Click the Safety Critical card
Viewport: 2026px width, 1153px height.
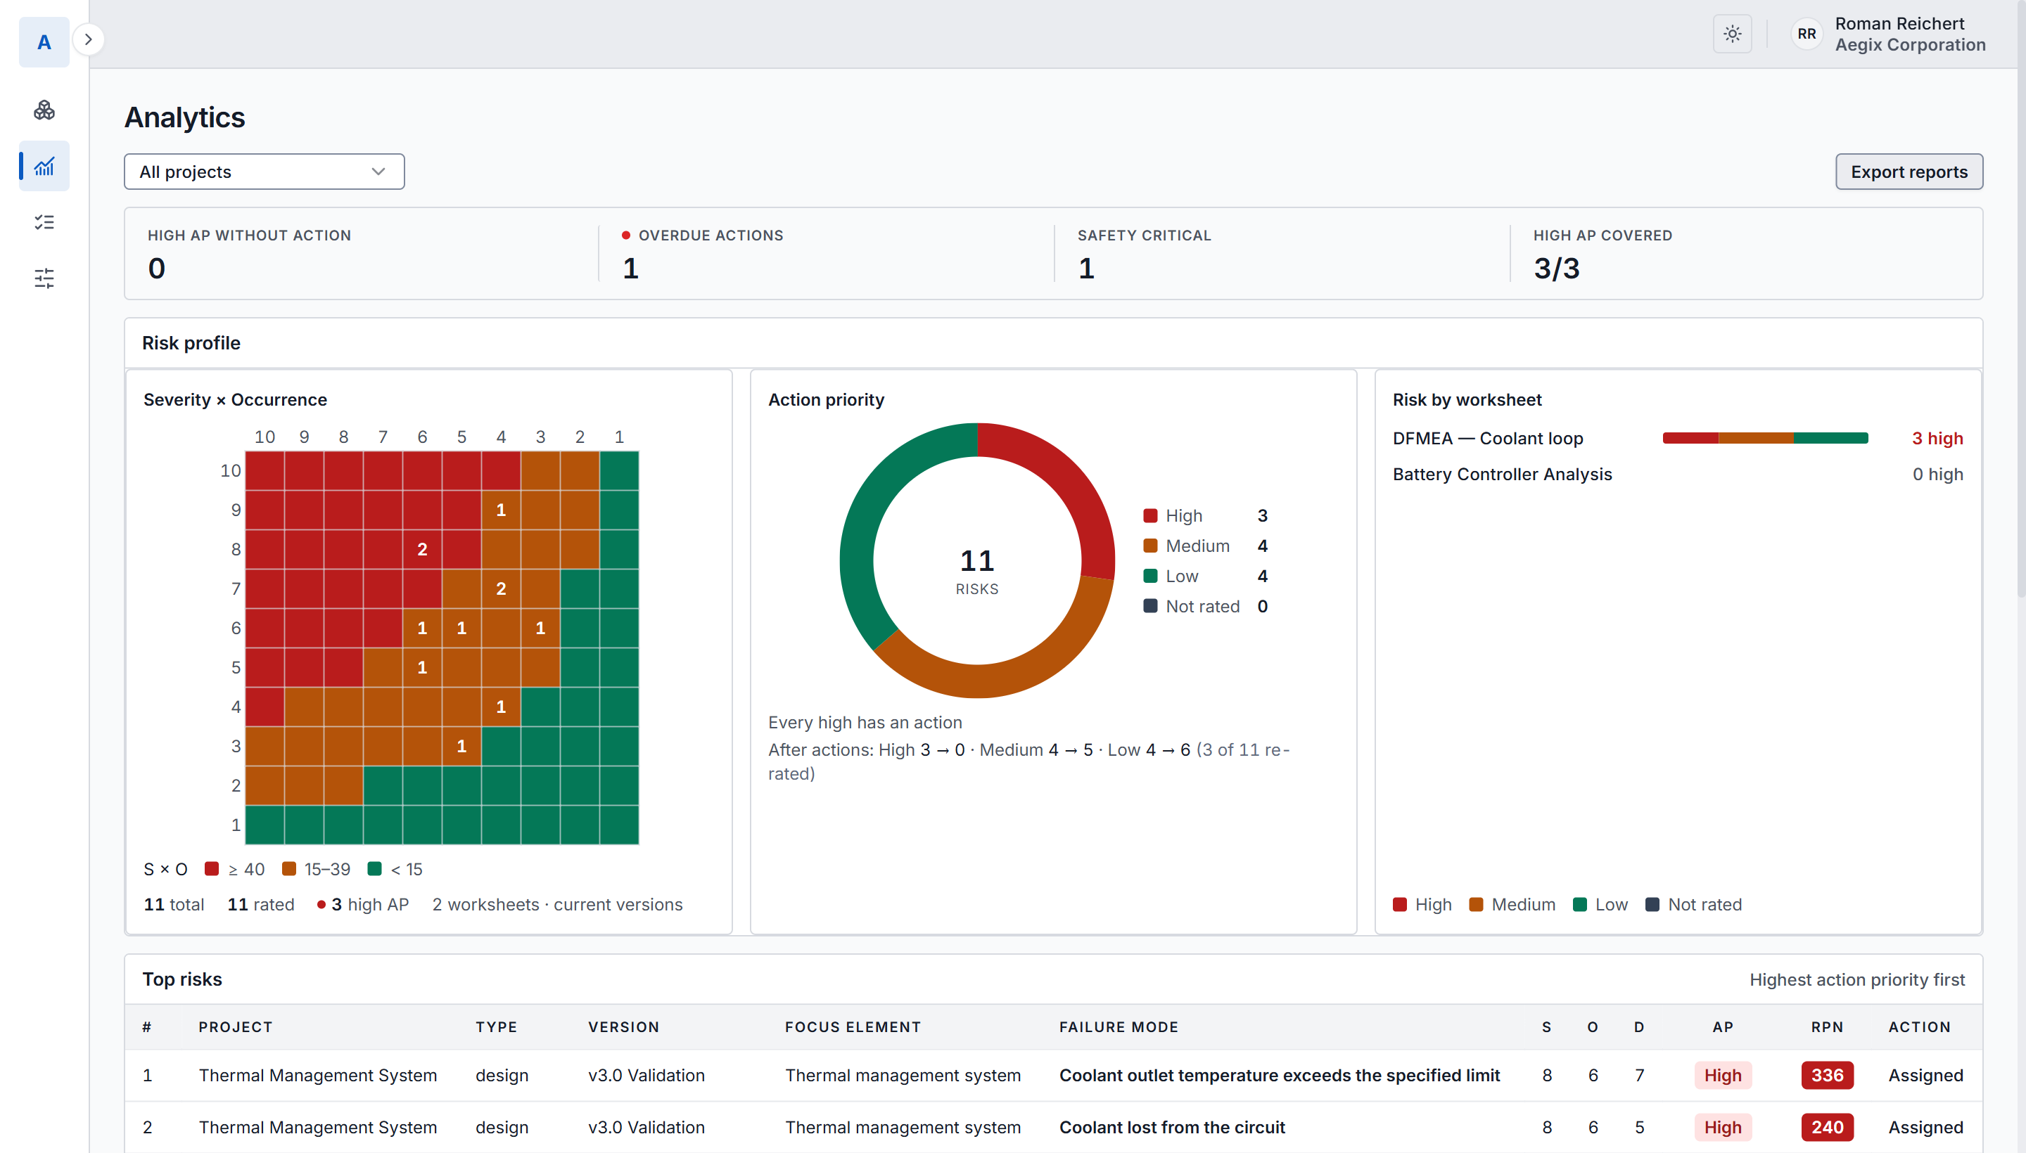click(1282, 255)
